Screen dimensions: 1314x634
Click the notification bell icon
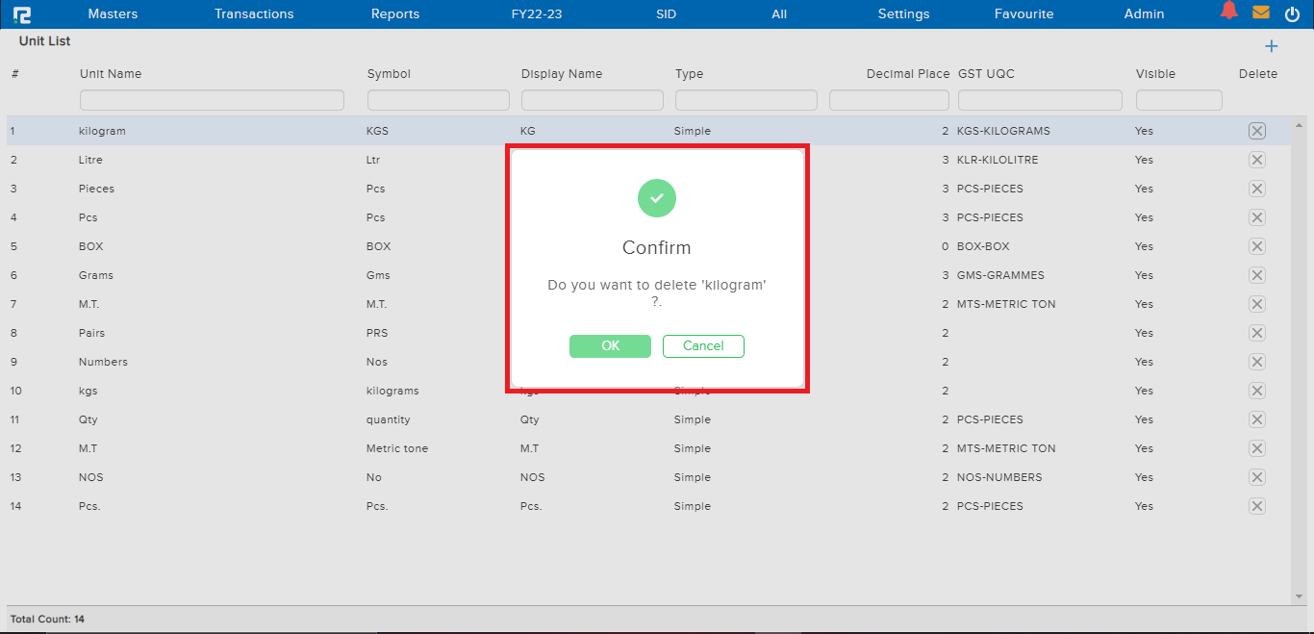click(x=1228, y=12)
